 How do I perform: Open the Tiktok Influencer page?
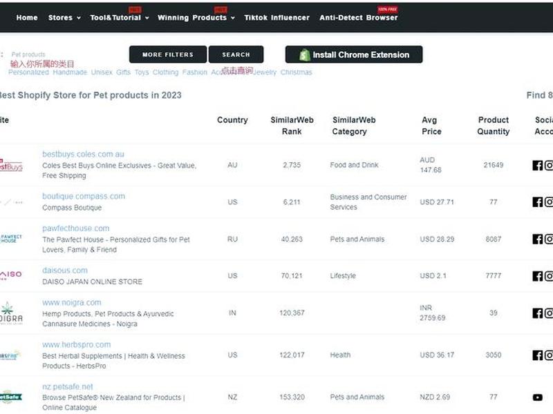pyautogui.click(x=276, y=18)
